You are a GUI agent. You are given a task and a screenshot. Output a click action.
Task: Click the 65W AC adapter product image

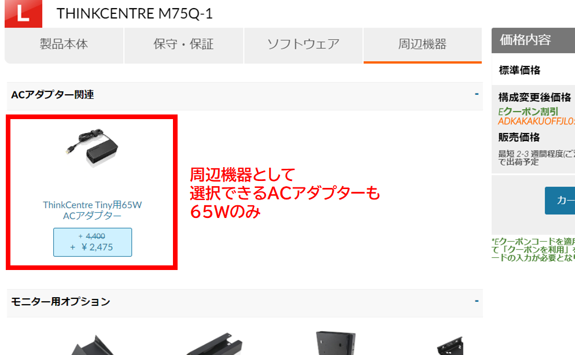(91, 147)
